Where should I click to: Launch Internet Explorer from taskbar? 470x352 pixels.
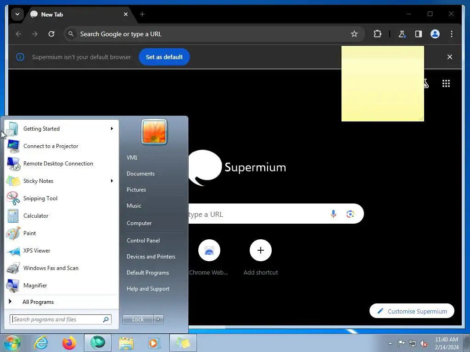point(41,343)
